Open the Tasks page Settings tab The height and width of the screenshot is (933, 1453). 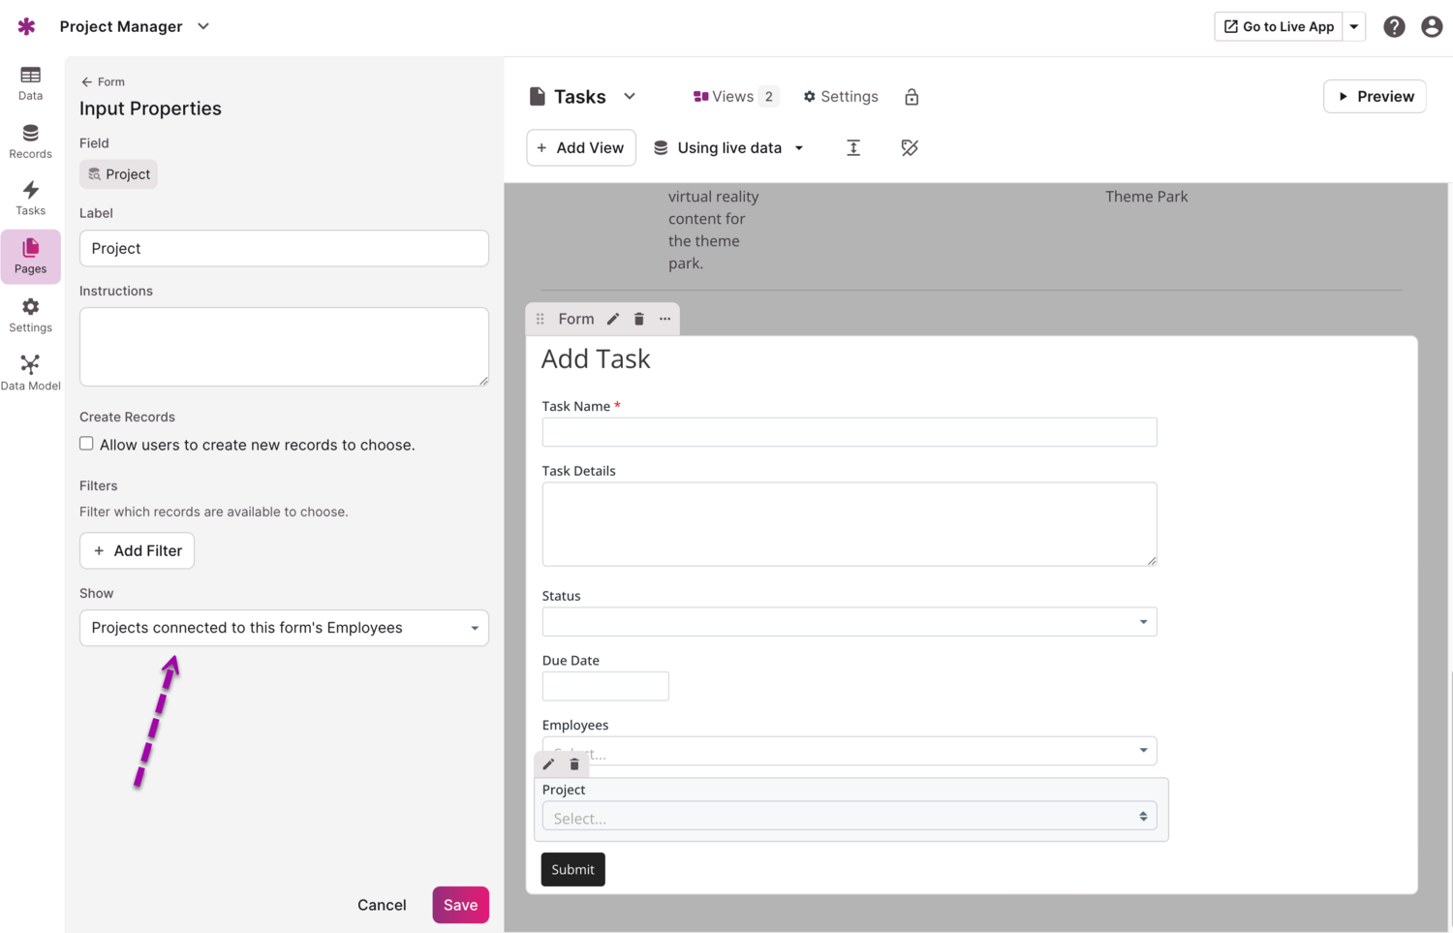pyautogui.click(x=840, y=96)
